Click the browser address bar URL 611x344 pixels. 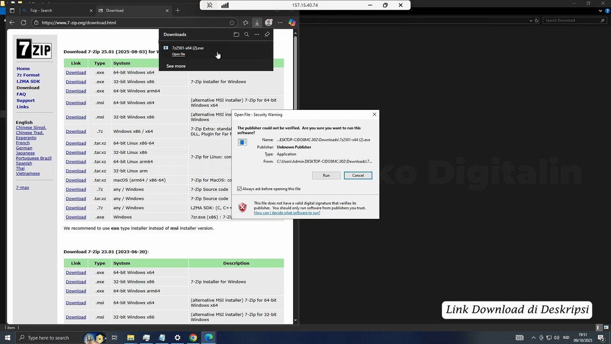click(x=79, y=22)
